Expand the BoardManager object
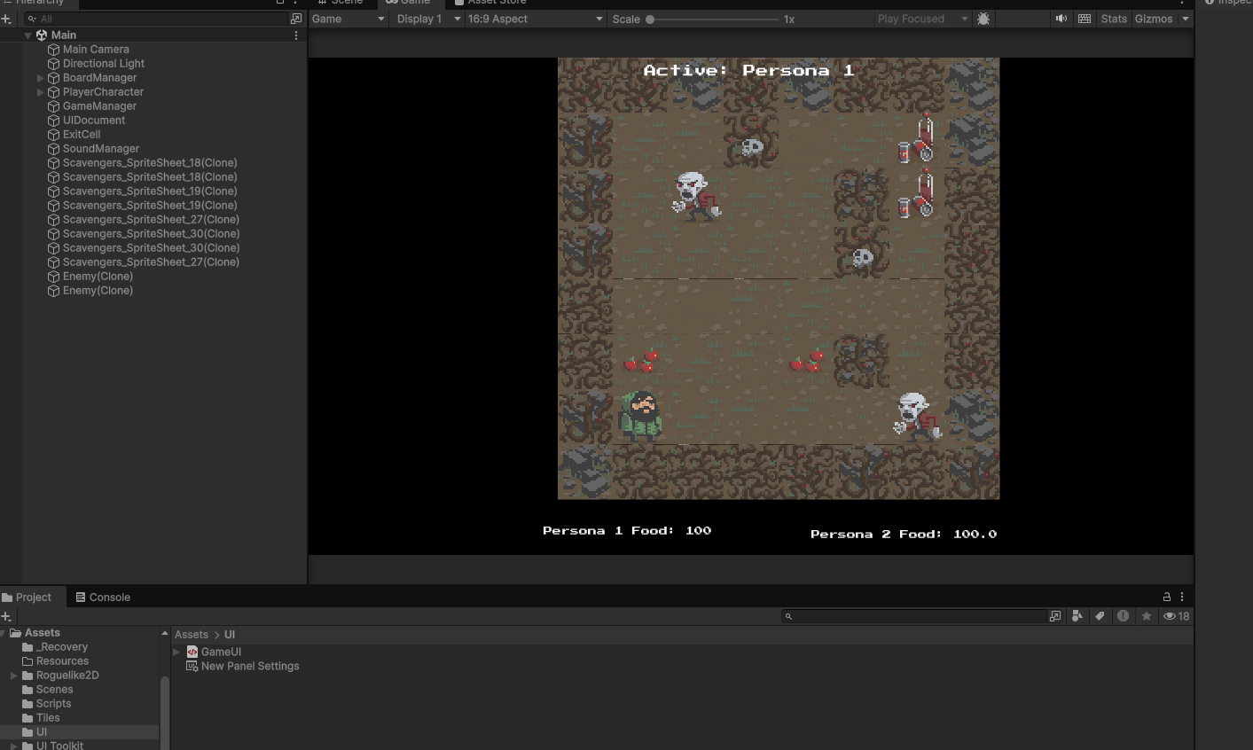Screen dimensions: 1253x750 [40, 78]
